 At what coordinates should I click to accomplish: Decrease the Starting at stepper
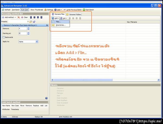click(x=29, y=34)
